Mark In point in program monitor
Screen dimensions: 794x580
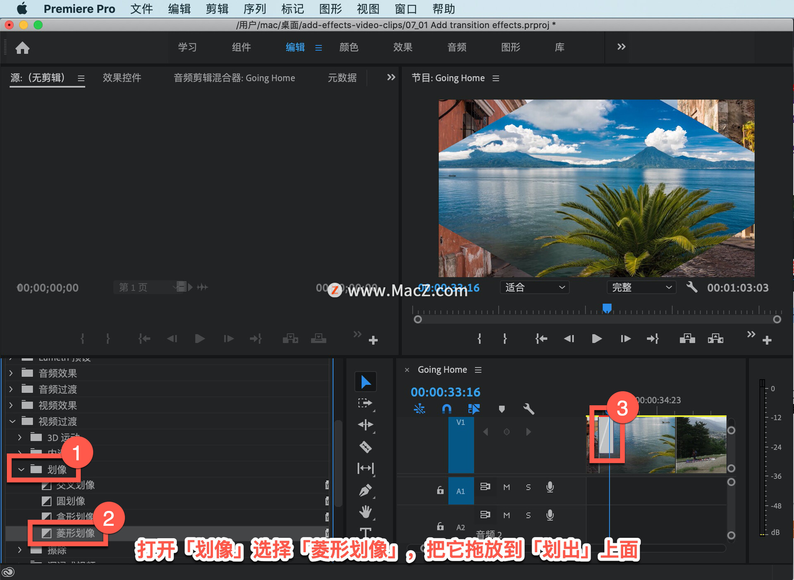tap(479, 339)
